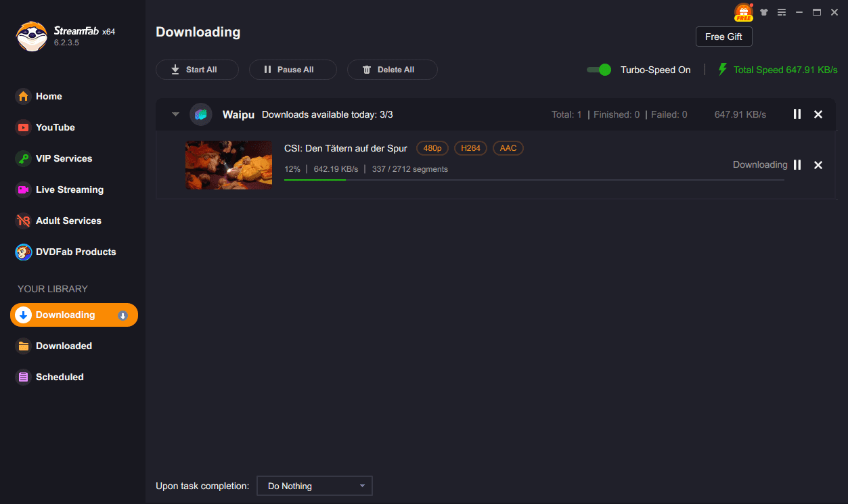Screen dimensions: 848x504
Task: Click the Downloading status label
Action: tap(760, 164)
